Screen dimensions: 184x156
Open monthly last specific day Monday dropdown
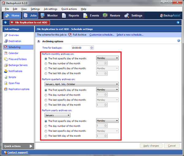tap(107, 68)
